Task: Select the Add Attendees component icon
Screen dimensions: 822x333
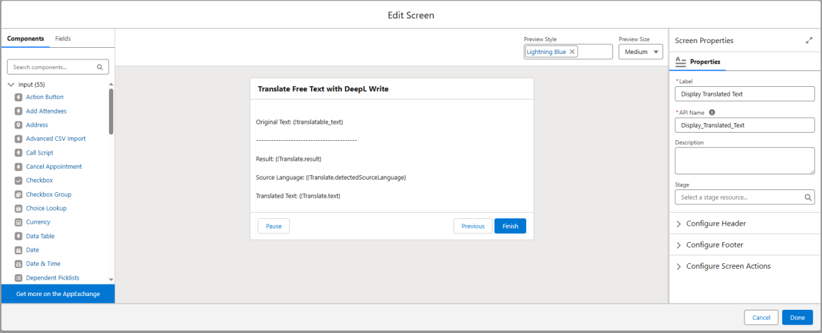Action: point(18,111)
